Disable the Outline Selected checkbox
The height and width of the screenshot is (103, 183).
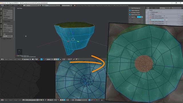130,10
